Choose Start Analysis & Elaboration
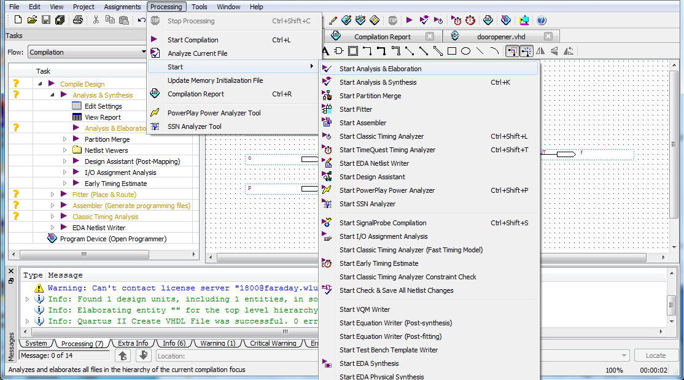 [429, 69]
